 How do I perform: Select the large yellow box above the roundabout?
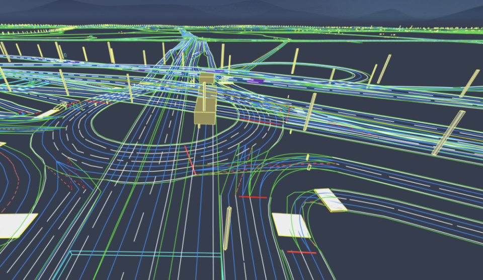point(205,111)
